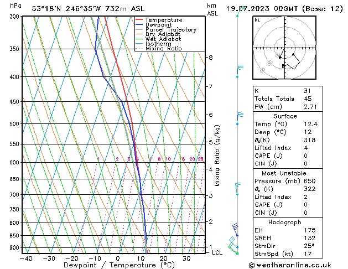
Task: Click the hPa axis unit label
Action: pyautogui.click(x=15, y=6)
